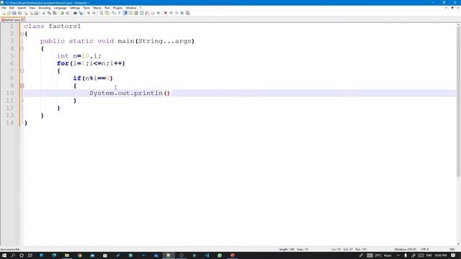Click the Zoom In toolbar icon

tap(88, 13)
